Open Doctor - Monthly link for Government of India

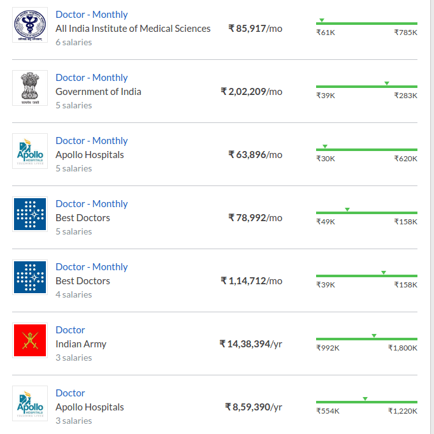91,77
